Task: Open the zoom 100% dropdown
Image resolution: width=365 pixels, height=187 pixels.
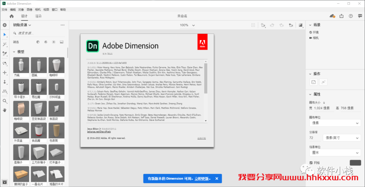Action: [187, 25]
